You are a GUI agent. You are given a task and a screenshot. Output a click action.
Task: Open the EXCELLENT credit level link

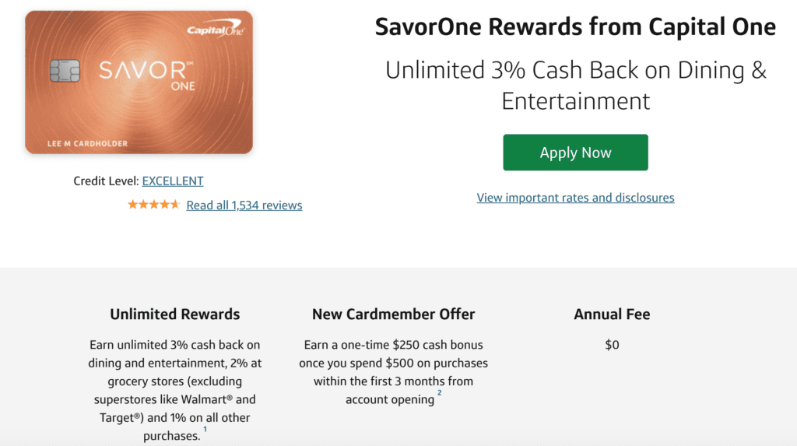point(172,181)
